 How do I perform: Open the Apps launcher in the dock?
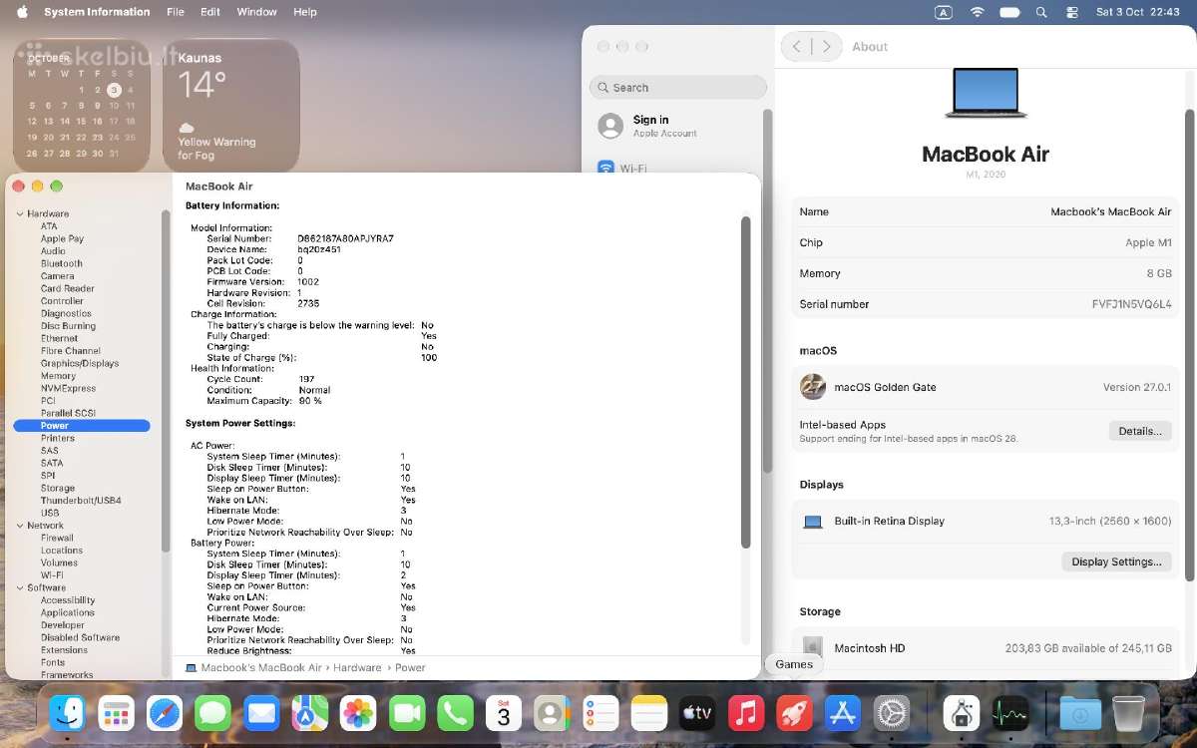pyautogui.click(x=116, y=713)
